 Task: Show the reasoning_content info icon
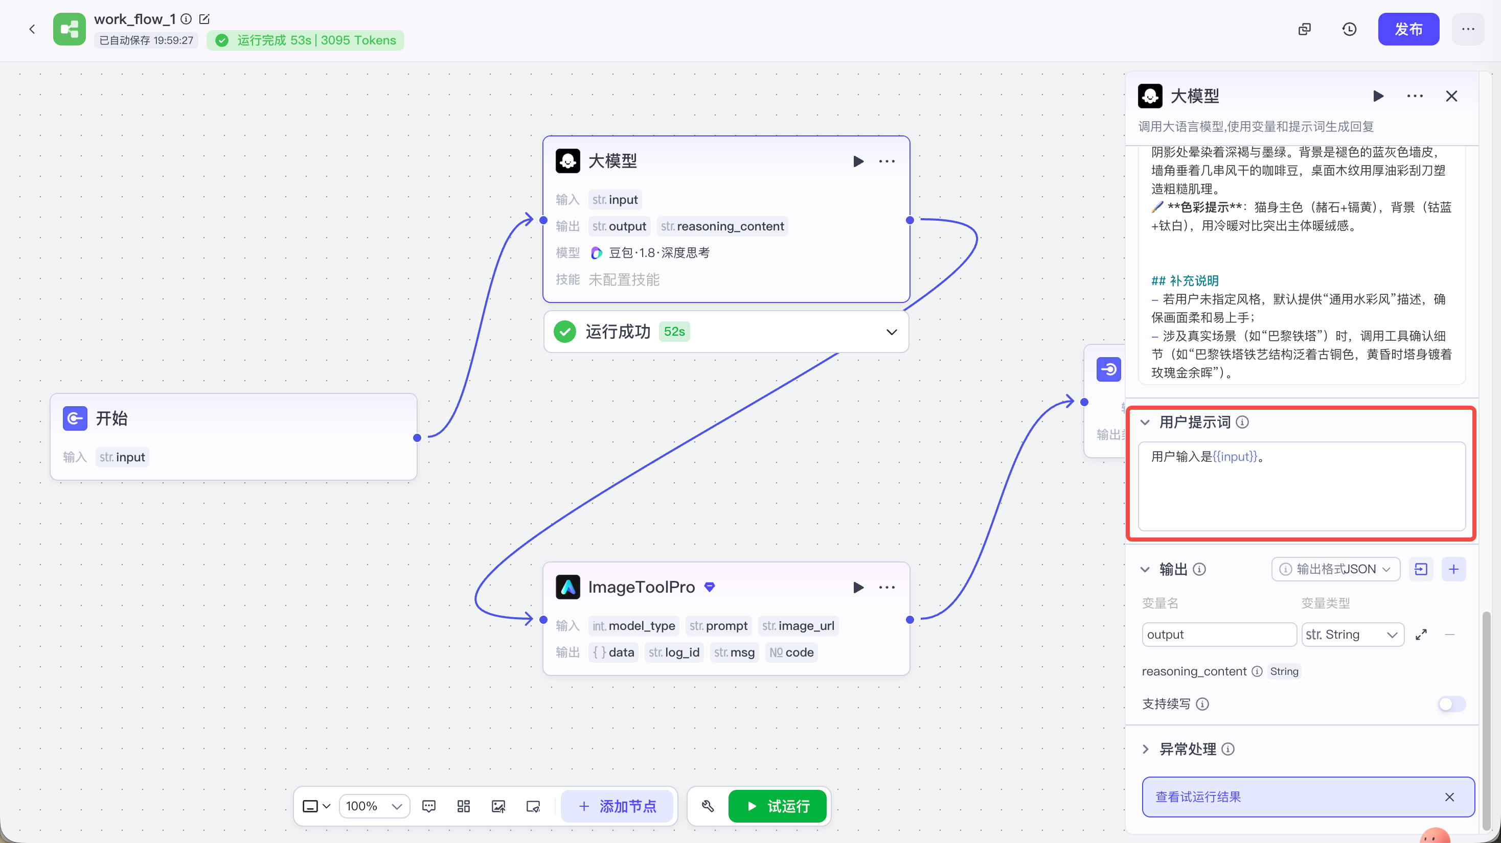coord(1257,671)
